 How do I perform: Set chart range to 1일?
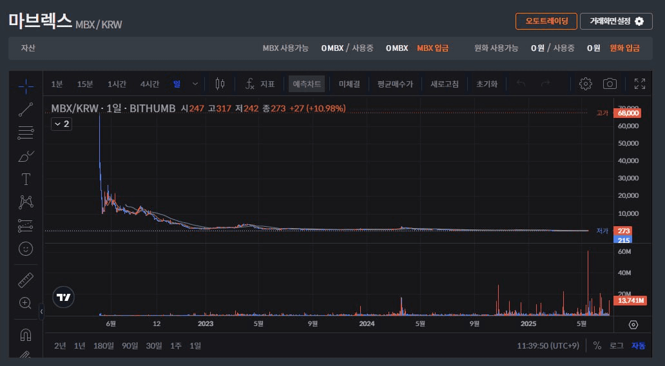pyautogui.click(x=195, y=345)
